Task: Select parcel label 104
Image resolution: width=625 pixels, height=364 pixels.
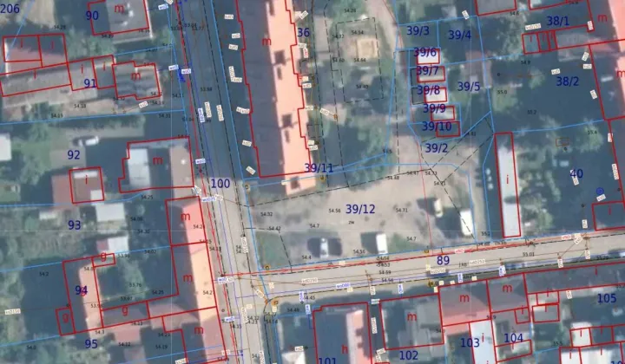Action: point(513,338)
